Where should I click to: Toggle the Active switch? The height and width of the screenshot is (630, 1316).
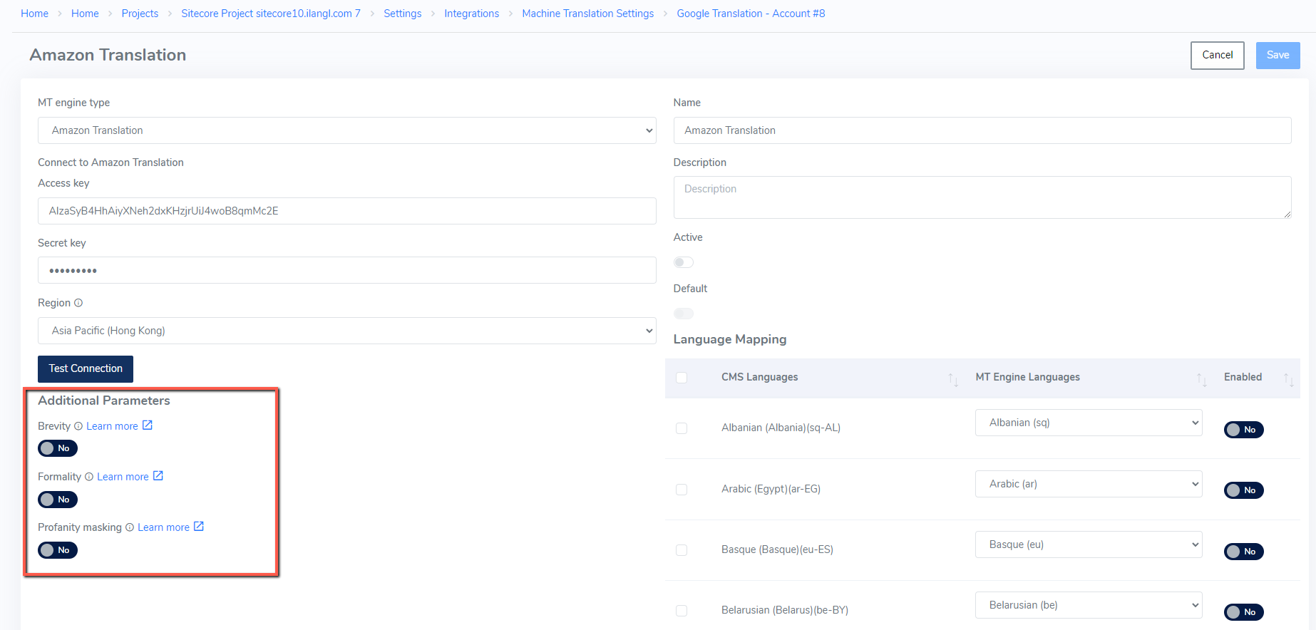[x=684, y=262]
